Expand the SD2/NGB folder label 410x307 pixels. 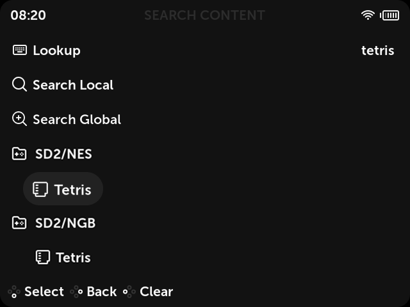pyautogui.click(x=65, y=223)
